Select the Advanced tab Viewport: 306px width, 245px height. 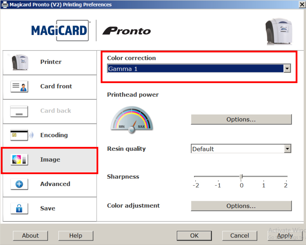55,184
